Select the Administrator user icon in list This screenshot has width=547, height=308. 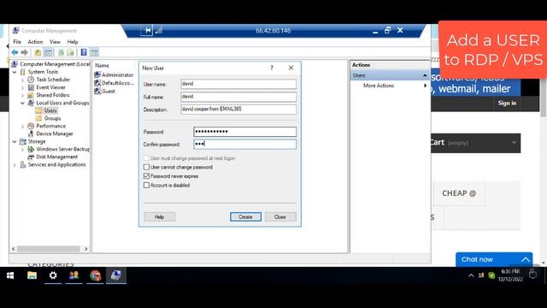(97, 74)
